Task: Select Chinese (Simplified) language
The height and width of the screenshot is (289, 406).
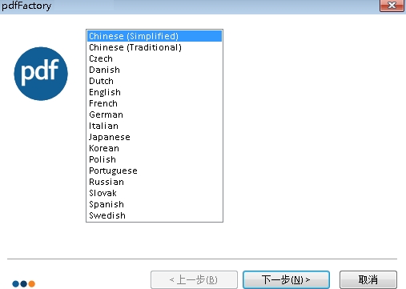Action: [x=155, y=36]
